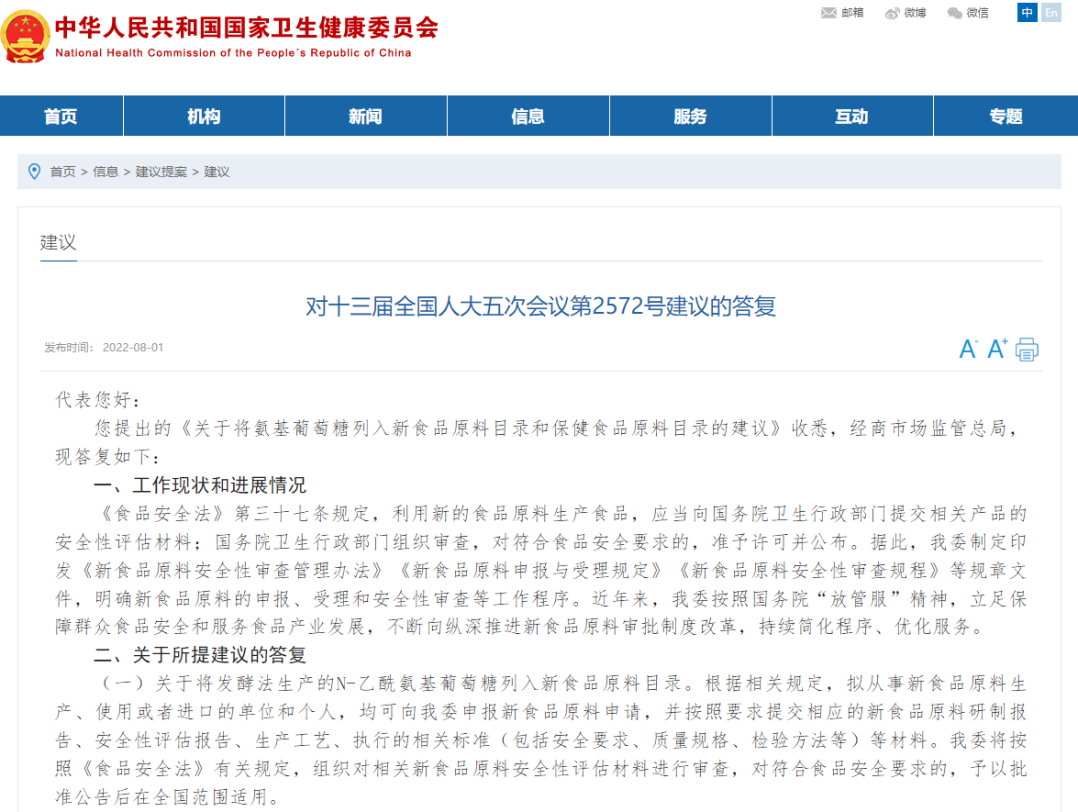Click the heading 一、工作现状和进展情况
The height and width of the screenshot is (812, 1078).
point(200,485)
